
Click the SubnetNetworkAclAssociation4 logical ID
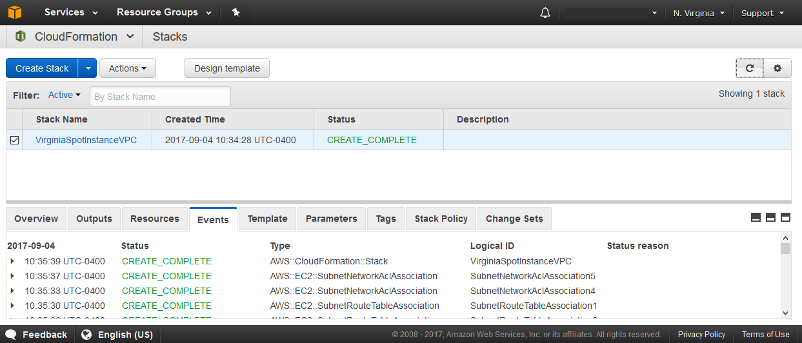(533, 291)
